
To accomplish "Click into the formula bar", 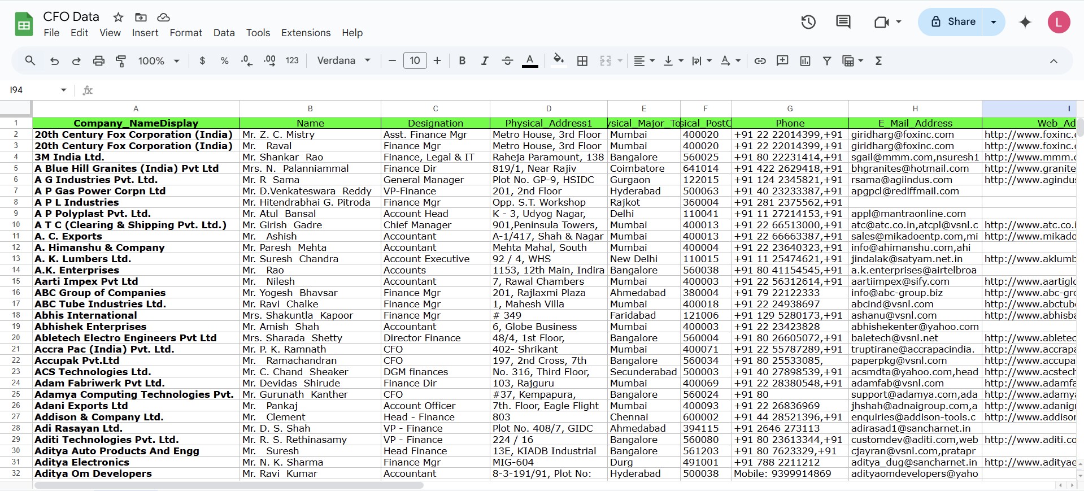I will point(587,90).
